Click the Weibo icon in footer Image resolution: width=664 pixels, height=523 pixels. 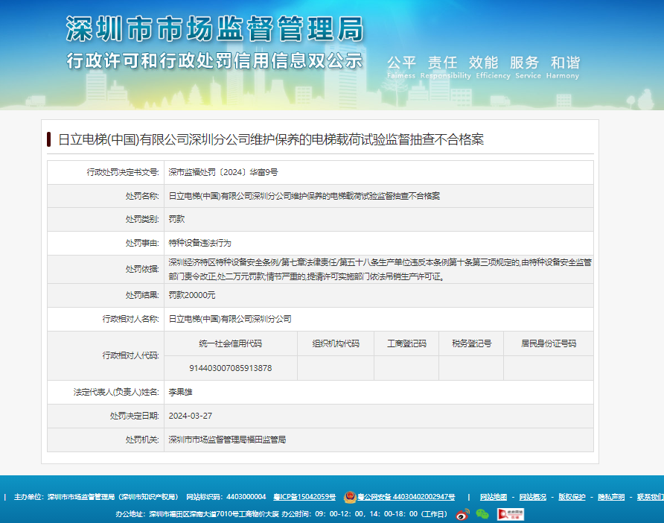pos(463,514)
